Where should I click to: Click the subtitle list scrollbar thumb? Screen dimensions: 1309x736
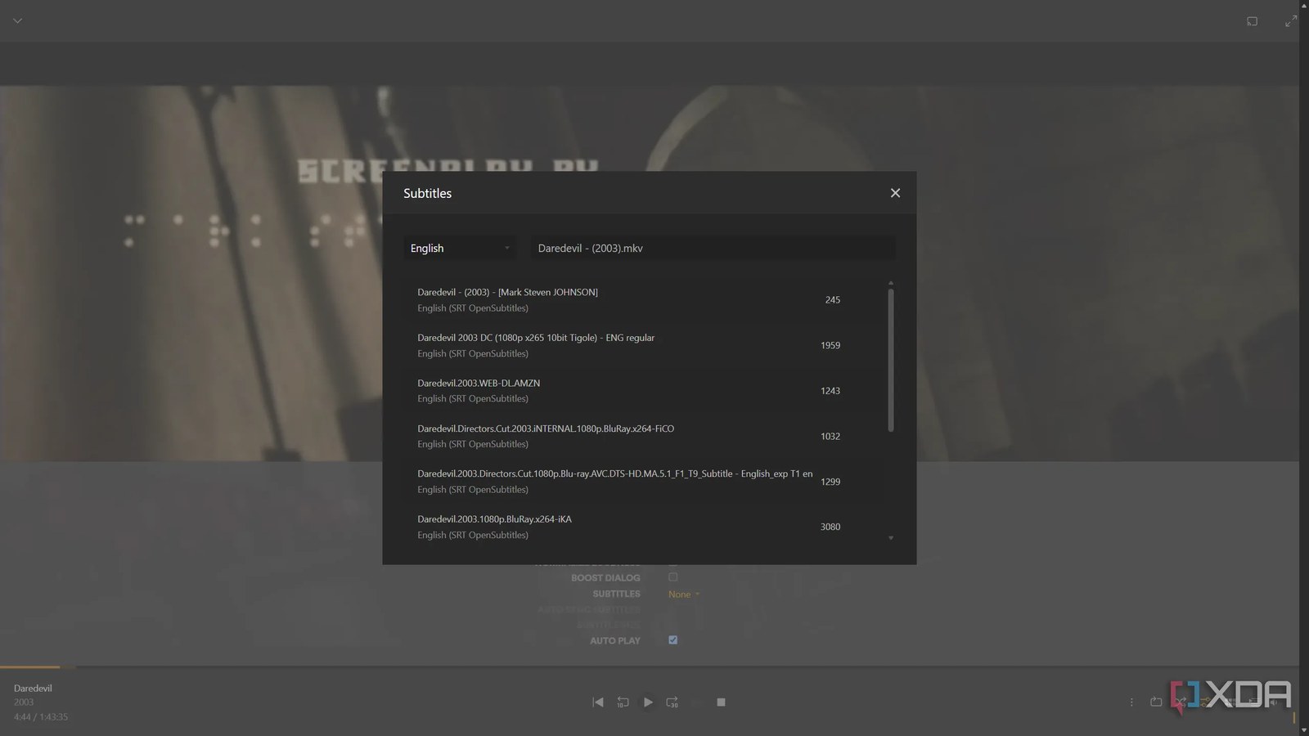pyautogui.click(x=891, y=360)
